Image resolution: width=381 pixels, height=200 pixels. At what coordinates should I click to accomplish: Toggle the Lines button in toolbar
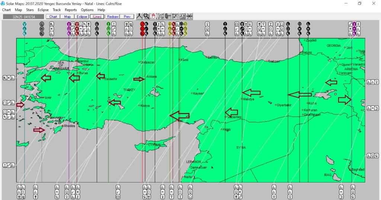click(97, 17)
